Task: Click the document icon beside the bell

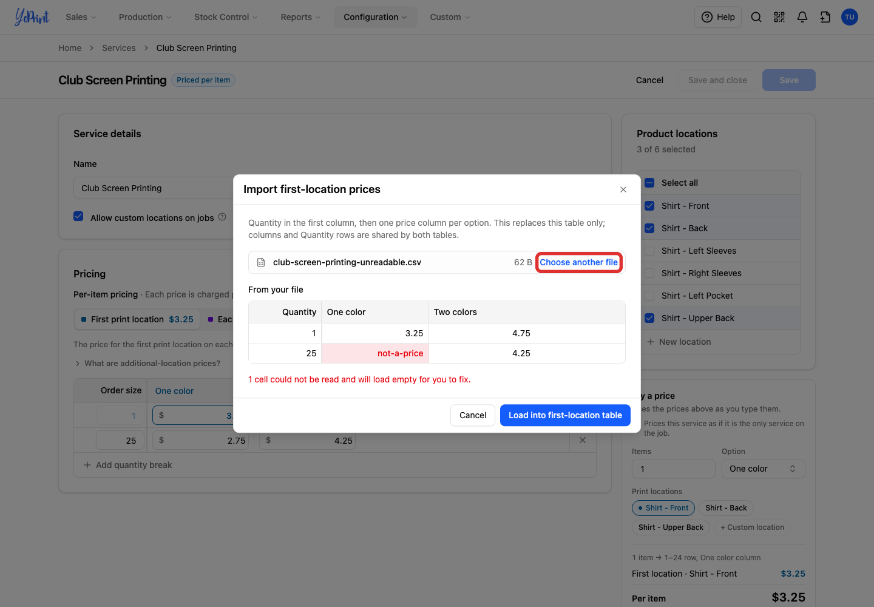Action: (x=825, y=17)
